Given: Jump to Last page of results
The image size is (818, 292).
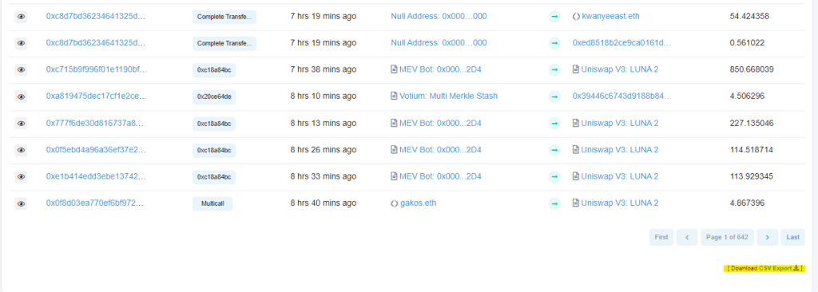Looking at the screenshot, I should 793,237.
